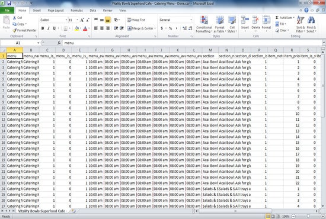Open the Calibri font name dropdown
This screenshot has height=219, width=326.
[66, 20]
